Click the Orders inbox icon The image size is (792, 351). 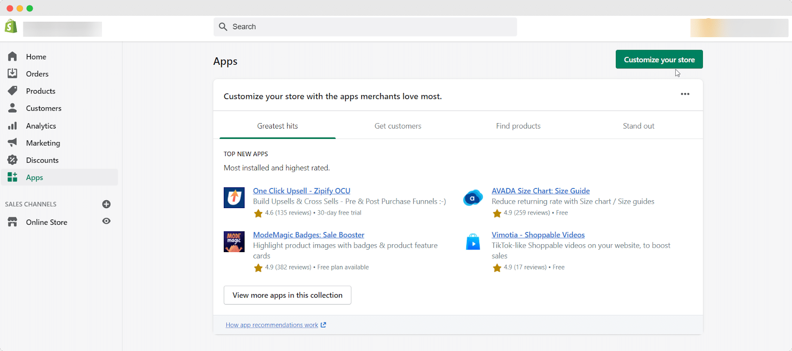coord(12,74)
